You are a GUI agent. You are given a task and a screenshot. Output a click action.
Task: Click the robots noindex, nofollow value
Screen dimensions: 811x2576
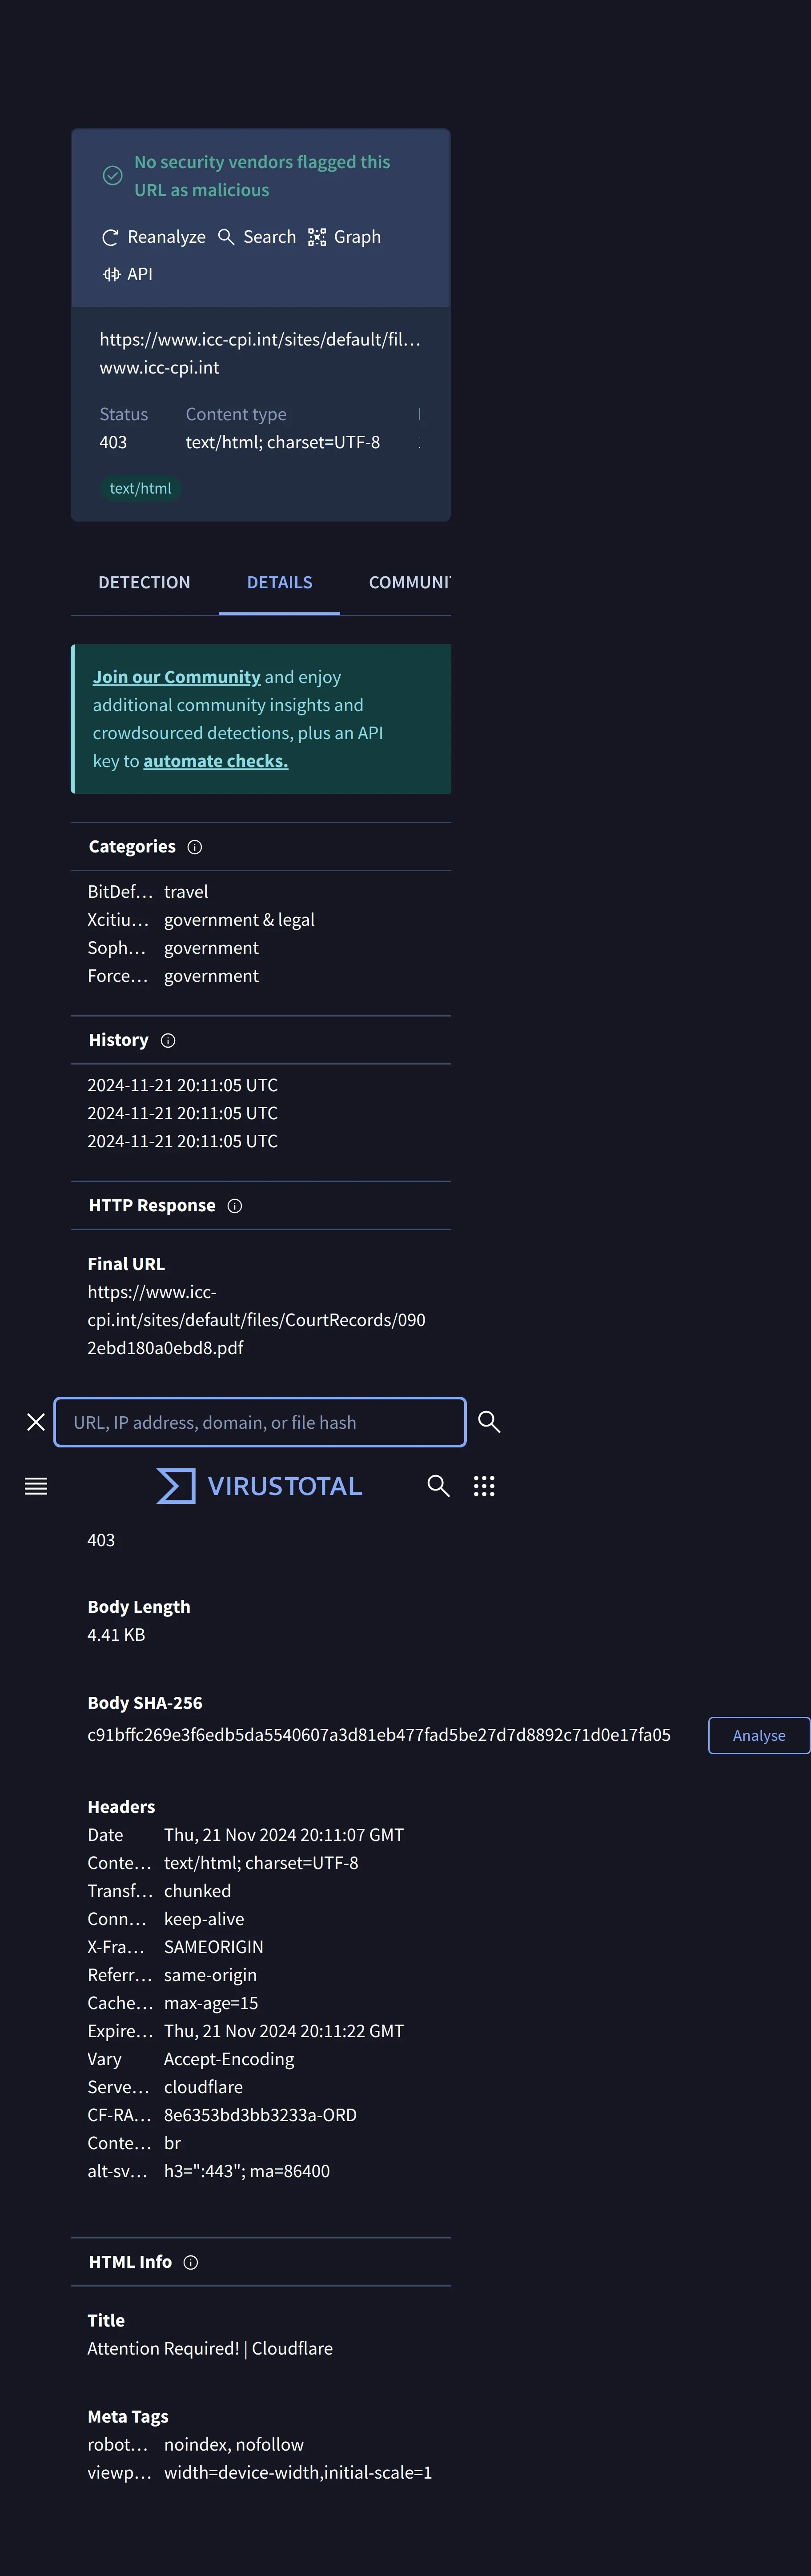tap(234, 2445)
